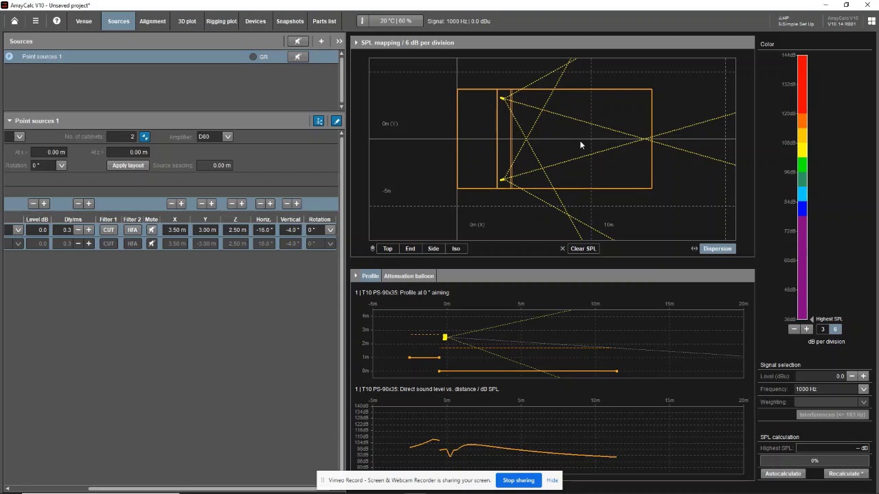Image resolution: width=879 pixels, height=494 pixels.
Task: Set dB per division to 6
Action: click(835, 329)
